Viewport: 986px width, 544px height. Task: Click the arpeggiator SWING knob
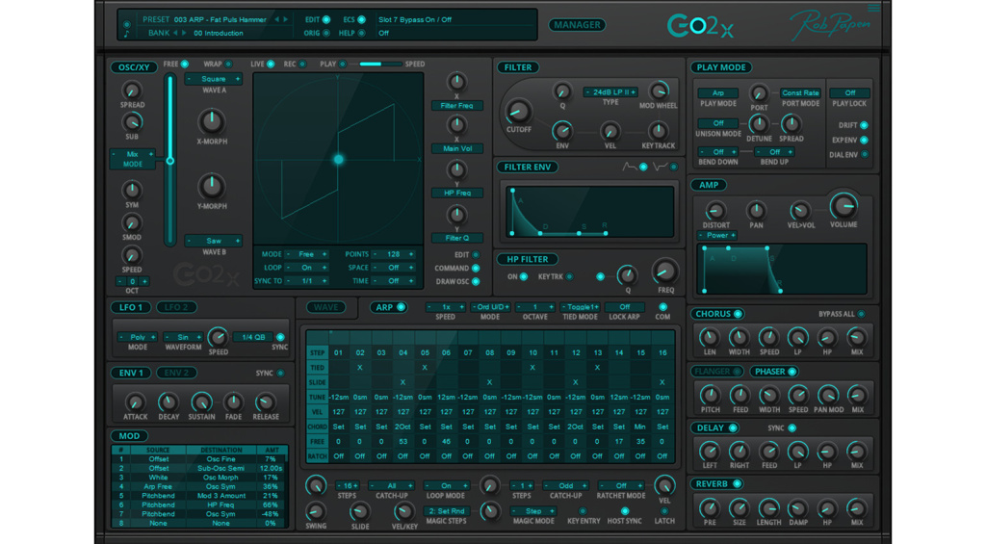coord(316,511)
